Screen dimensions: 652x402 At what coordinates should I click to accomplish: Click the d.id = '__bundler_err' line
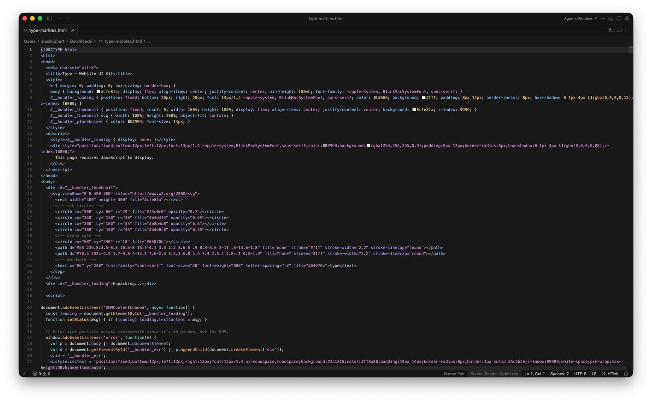[x=78, y=356]
